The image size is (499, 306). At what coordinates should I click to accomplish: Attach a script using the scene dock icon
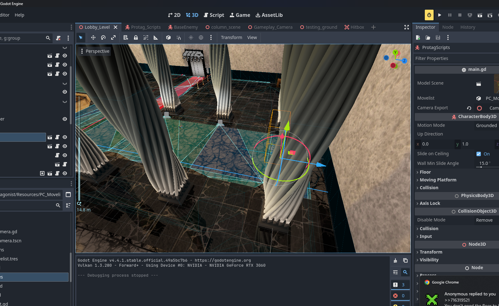pos(58,38)
